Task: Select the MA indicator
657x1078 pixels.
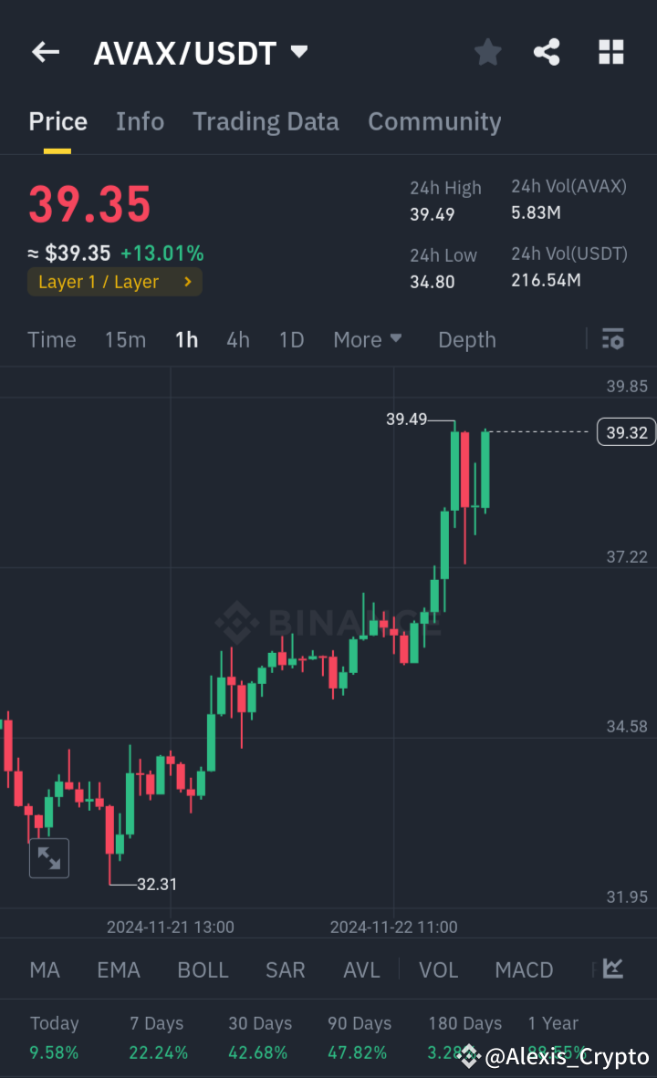Action: (x=44, y=969)
